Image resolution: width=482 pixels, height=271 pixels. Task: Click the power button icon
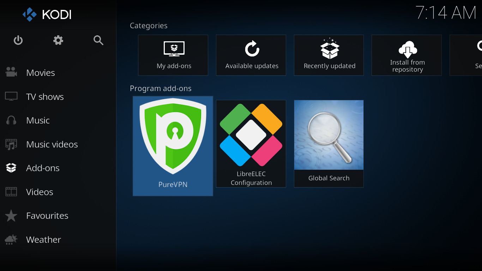pyautogui.click(x=18, y=40)
